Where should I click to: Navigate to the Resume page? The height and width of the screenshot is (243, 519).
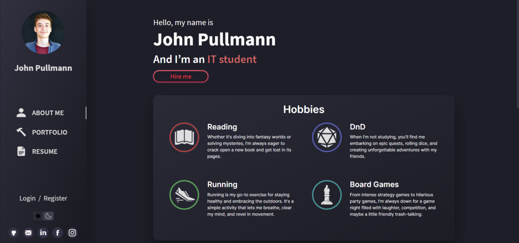[x=45, y=151]
